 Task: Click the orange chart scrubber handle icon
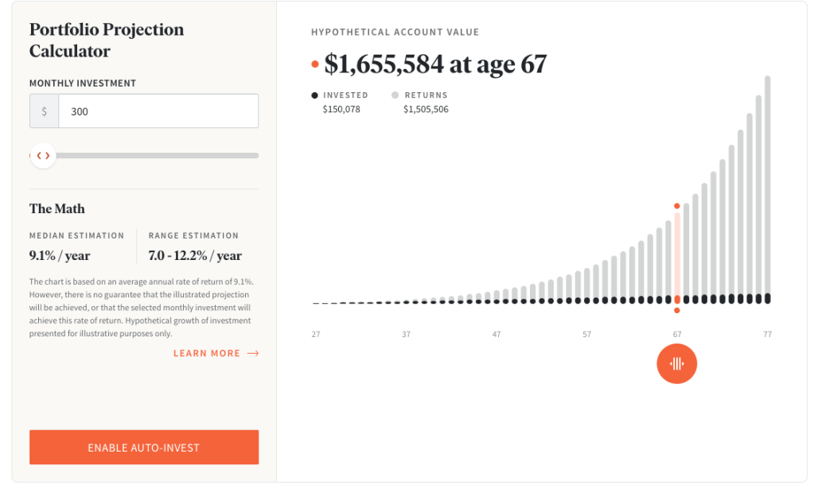coord(676,364)
